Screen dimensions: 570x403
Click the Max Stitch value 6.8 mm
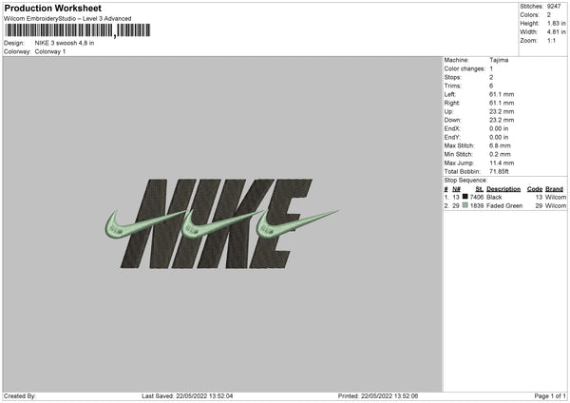[x=500, y=145]
